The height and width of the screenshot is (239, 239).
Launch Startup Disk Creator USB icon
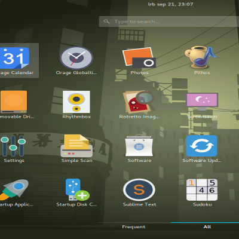[77, 189]
